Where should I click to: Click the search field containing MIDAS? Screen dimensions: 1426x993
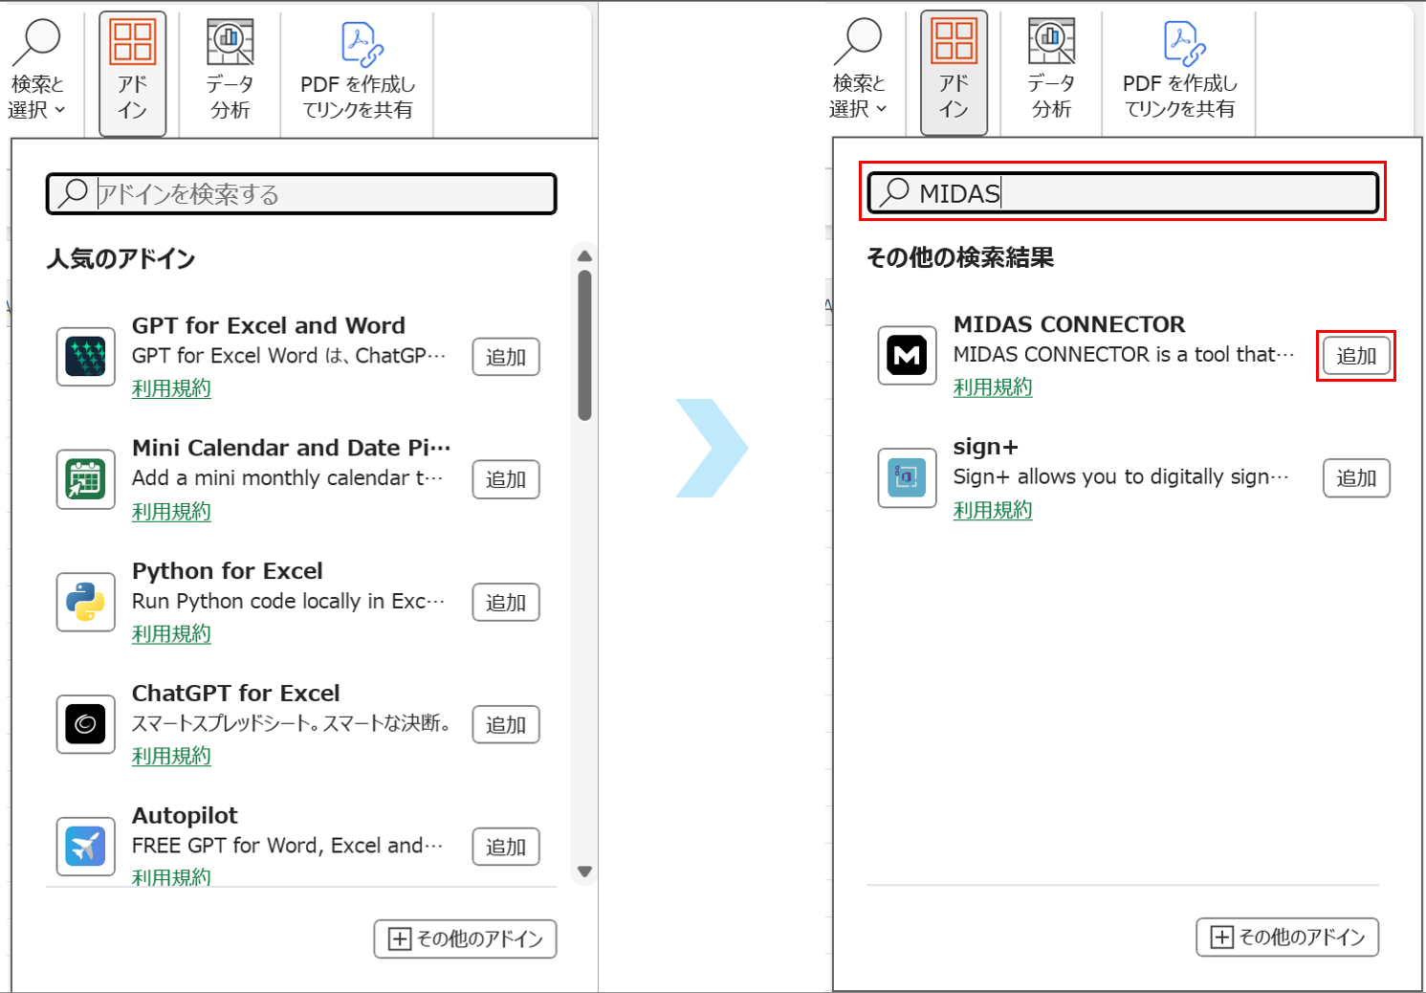1123,193
